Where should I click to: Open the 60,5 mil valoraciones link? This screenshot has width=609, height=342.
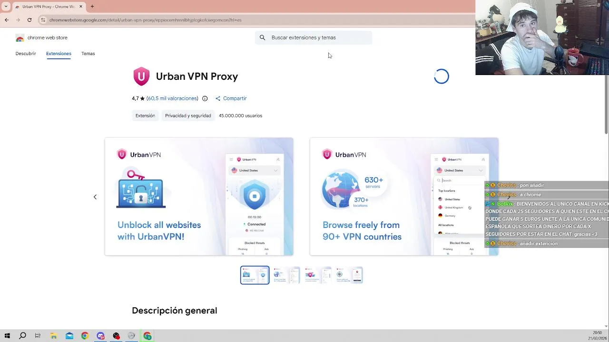[x=172, y=98]
